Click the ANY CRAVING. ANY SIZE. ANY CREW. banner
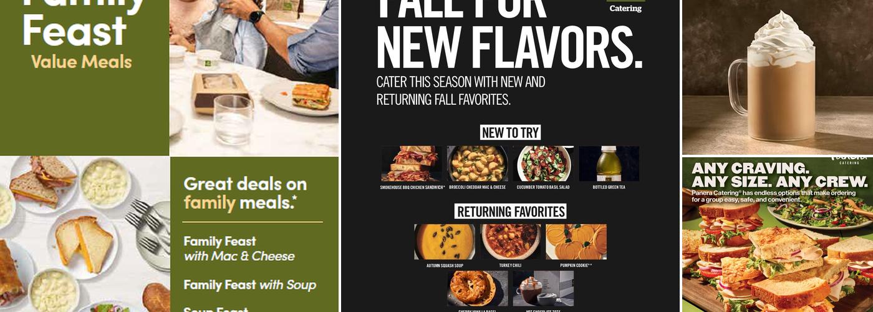This screenshot has width=873, height=312. click(779, 175)
